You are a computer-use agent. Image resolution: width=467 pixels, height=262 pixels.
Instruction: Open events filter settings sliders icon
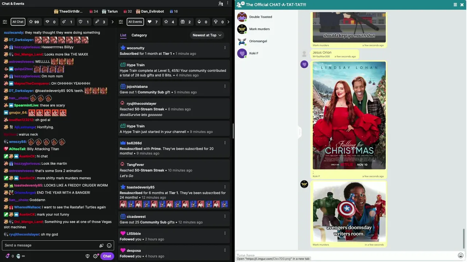click(x=121, y=22)
